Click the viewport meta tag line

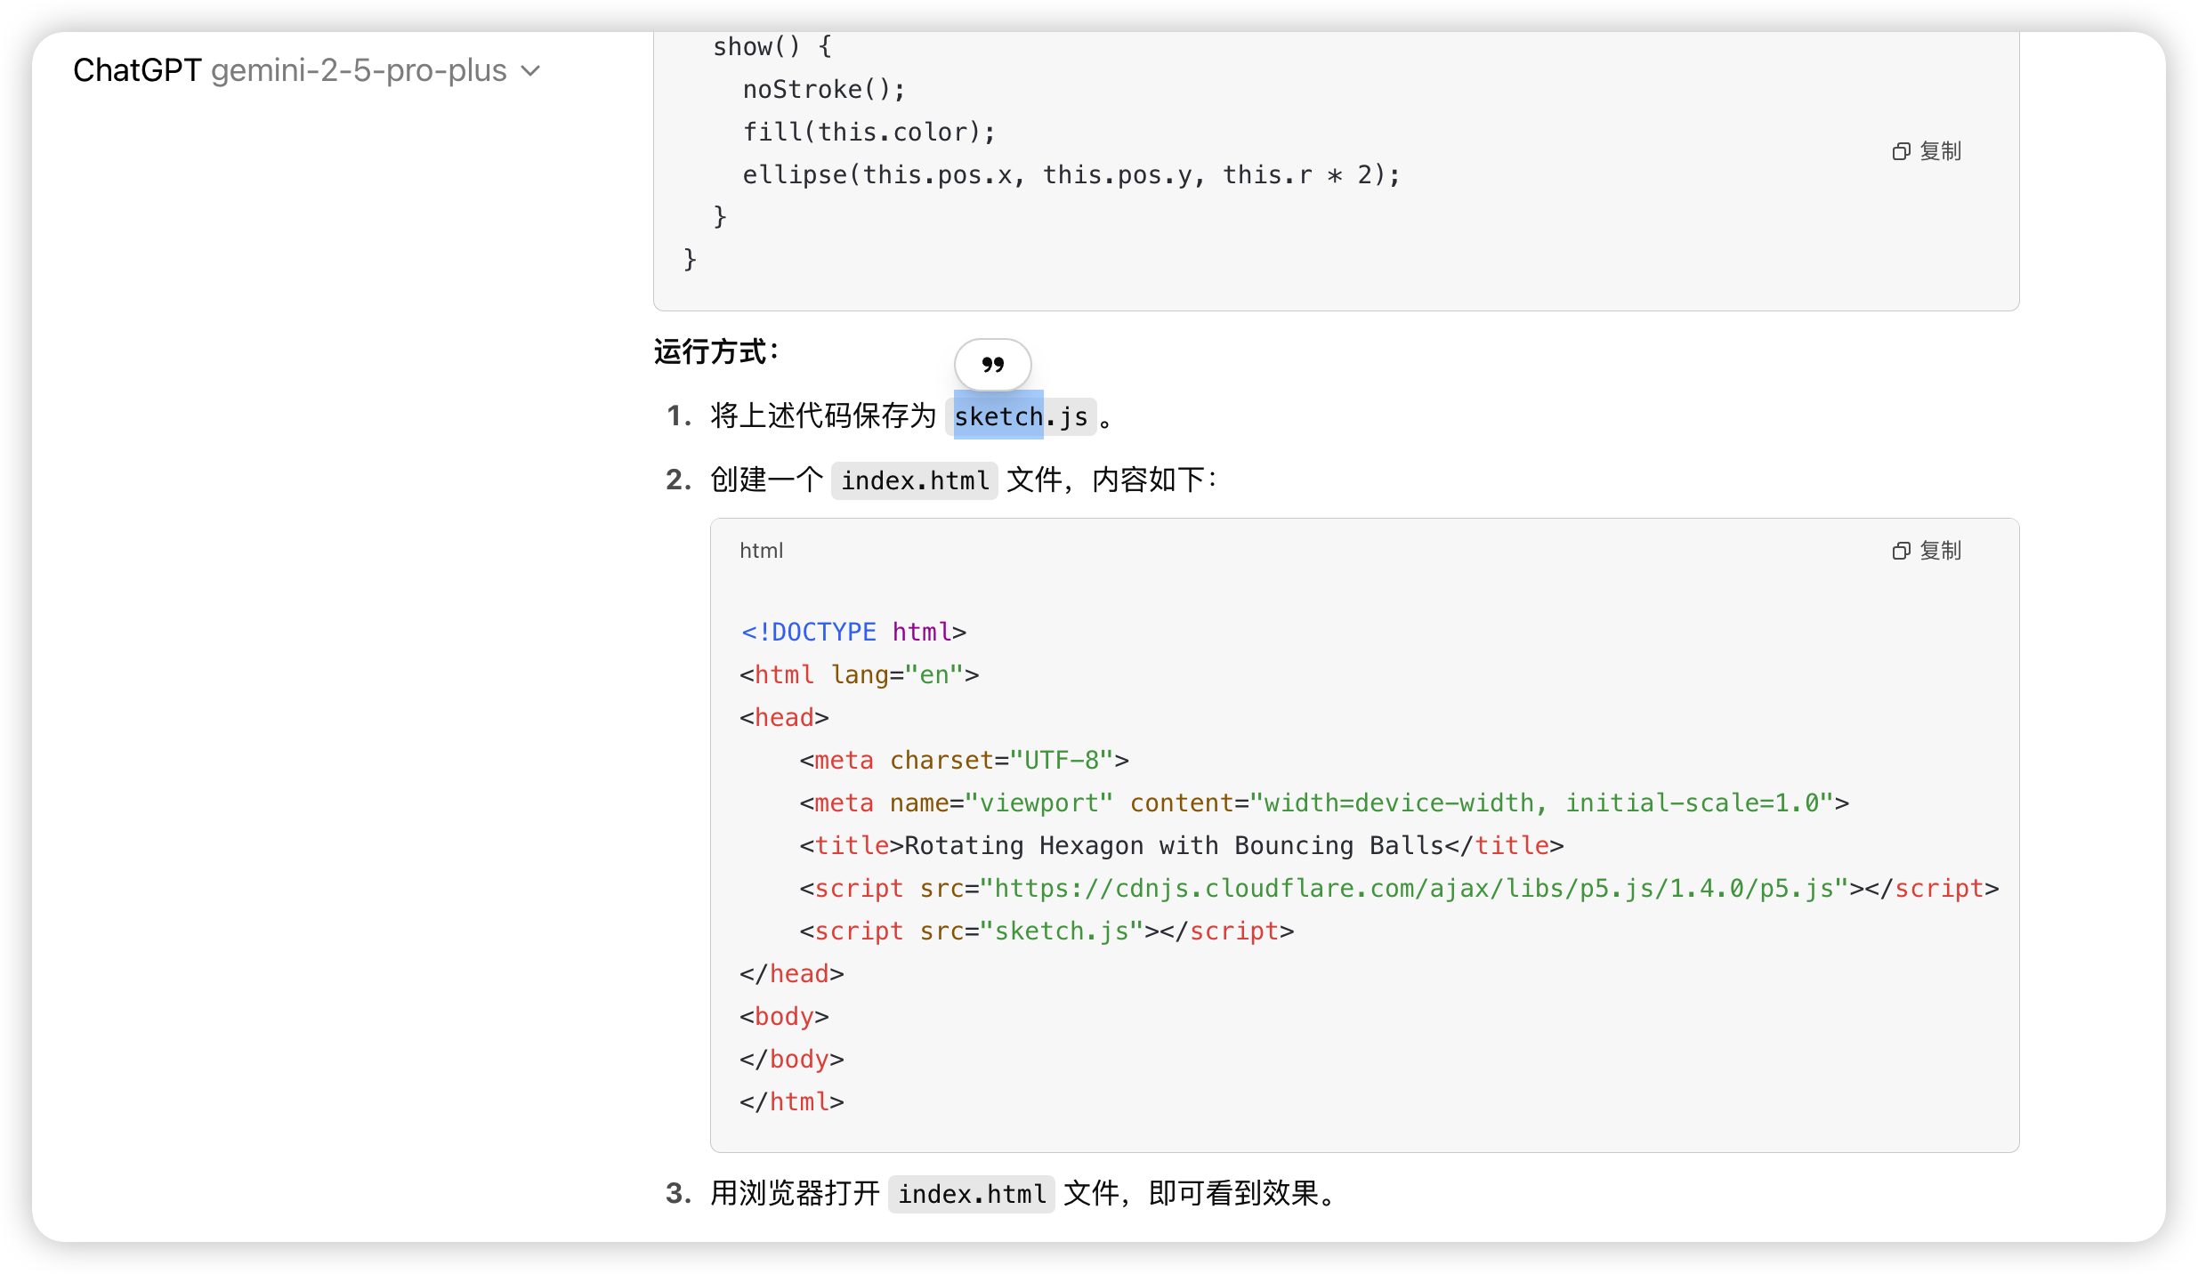1323,802
